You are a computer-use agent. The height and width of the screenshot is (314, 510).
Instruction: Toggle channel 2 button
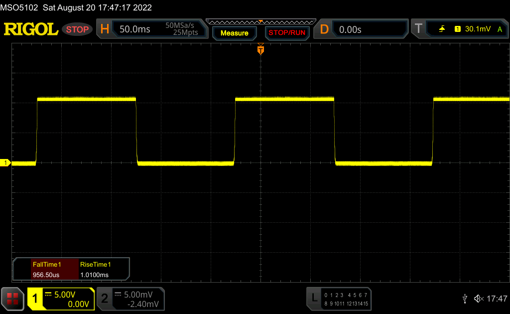coord(105,299)
